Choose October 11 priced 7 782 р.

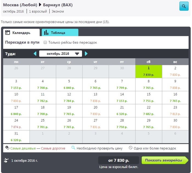point(43,98)
